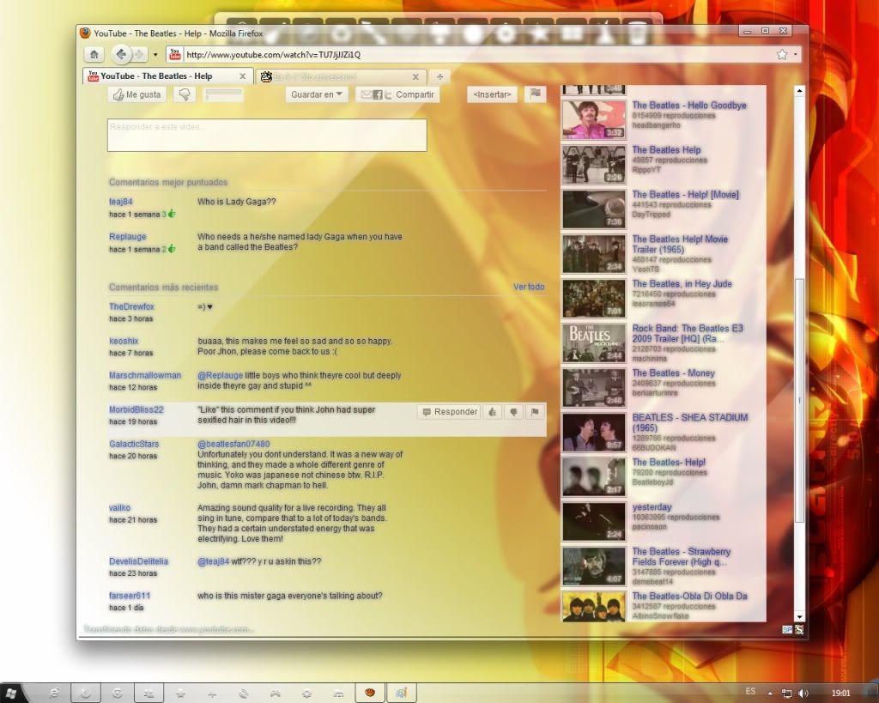Open DevelisDelitelia's profile link
This screenshot has width=879, height=703.
138,561
